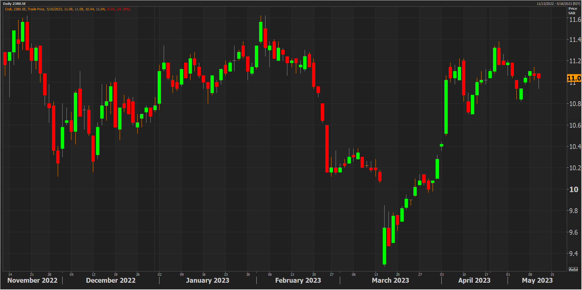Select the tall green candle in early April
582x290 pixels.
coord(446,106)
